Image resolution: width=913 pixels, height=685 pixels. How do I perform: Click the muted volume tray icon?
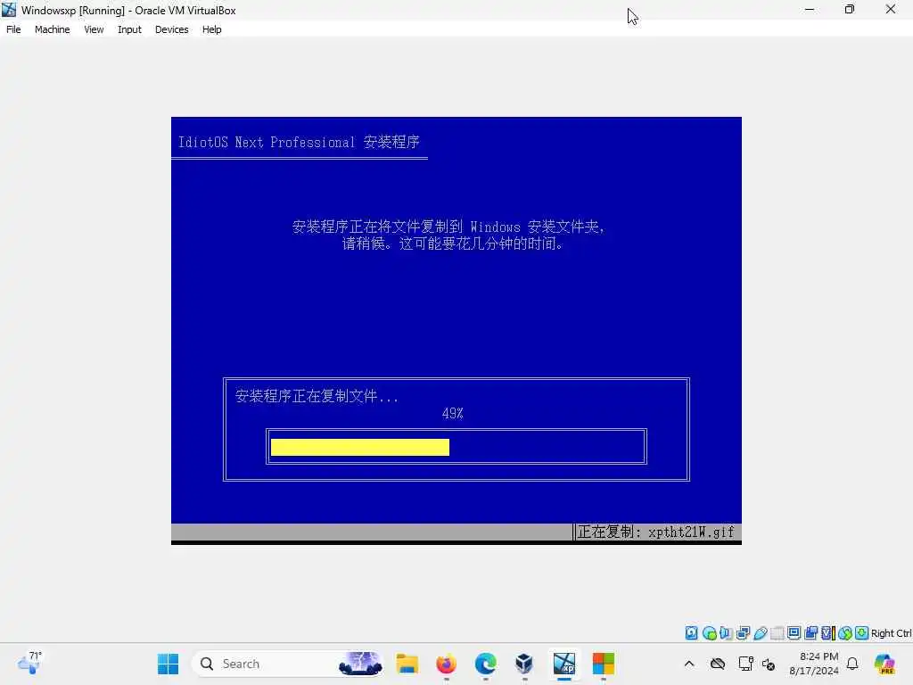point(769,664)
